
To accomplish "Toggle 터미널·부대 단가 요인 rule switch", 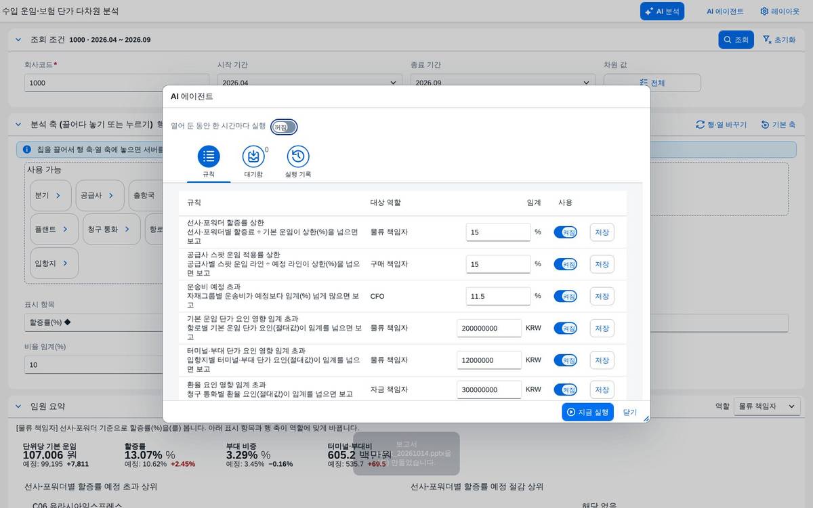I will coord(565,360).
